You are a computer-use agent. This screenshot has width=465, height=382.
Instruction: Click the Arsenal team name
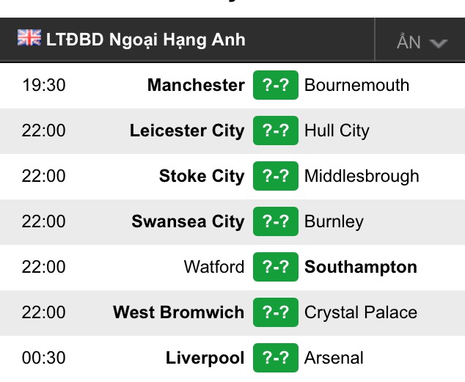pos(334,358)
